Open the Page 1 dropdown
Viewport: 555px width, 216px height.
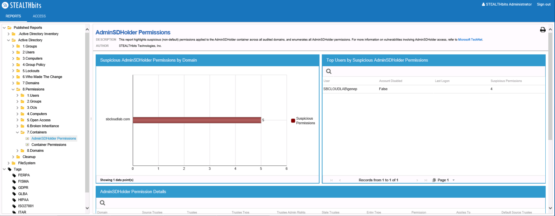point(453,180)
